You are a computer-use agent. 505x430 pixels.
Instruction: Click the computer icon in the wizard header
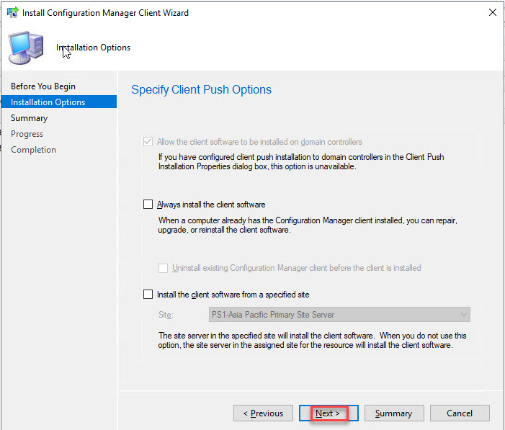(x=24, y=48)
